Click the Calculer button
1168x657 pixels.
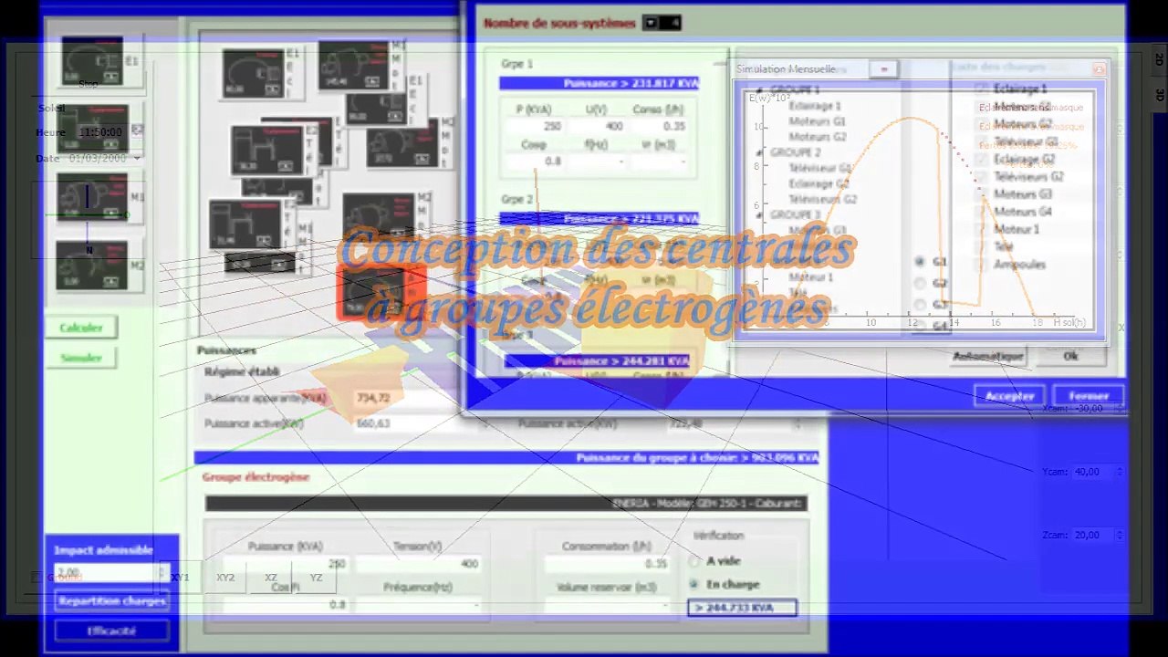point(81,328)
